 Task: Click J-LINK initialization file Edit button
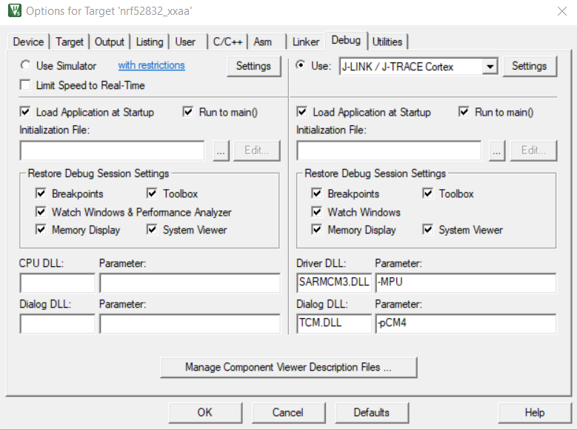pos(533,150)
